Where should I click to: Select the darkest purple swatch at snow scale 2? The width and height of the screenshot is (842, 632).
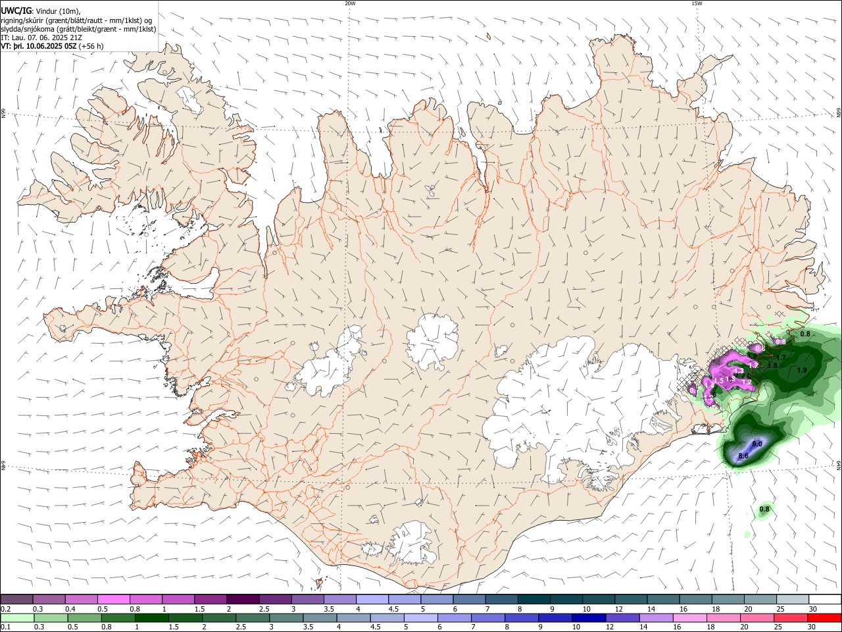243,599
